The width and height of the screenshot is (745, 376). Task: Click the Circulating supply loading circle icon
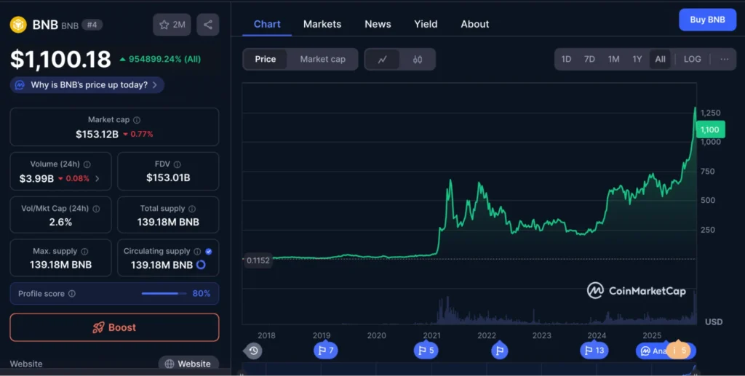(201, 265)
